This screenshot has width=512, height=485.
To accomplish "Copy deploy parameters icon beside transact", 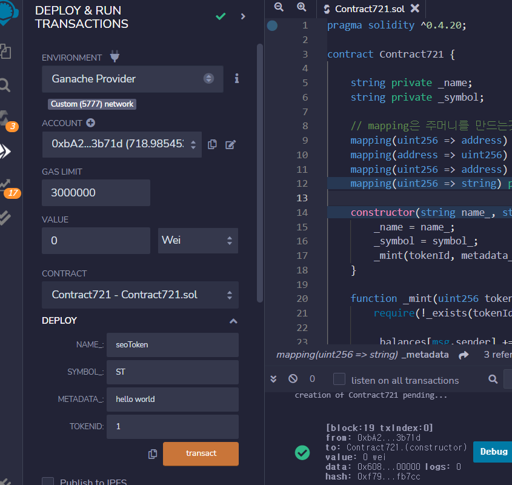I will pyautogui.click(x=153, y=453).
